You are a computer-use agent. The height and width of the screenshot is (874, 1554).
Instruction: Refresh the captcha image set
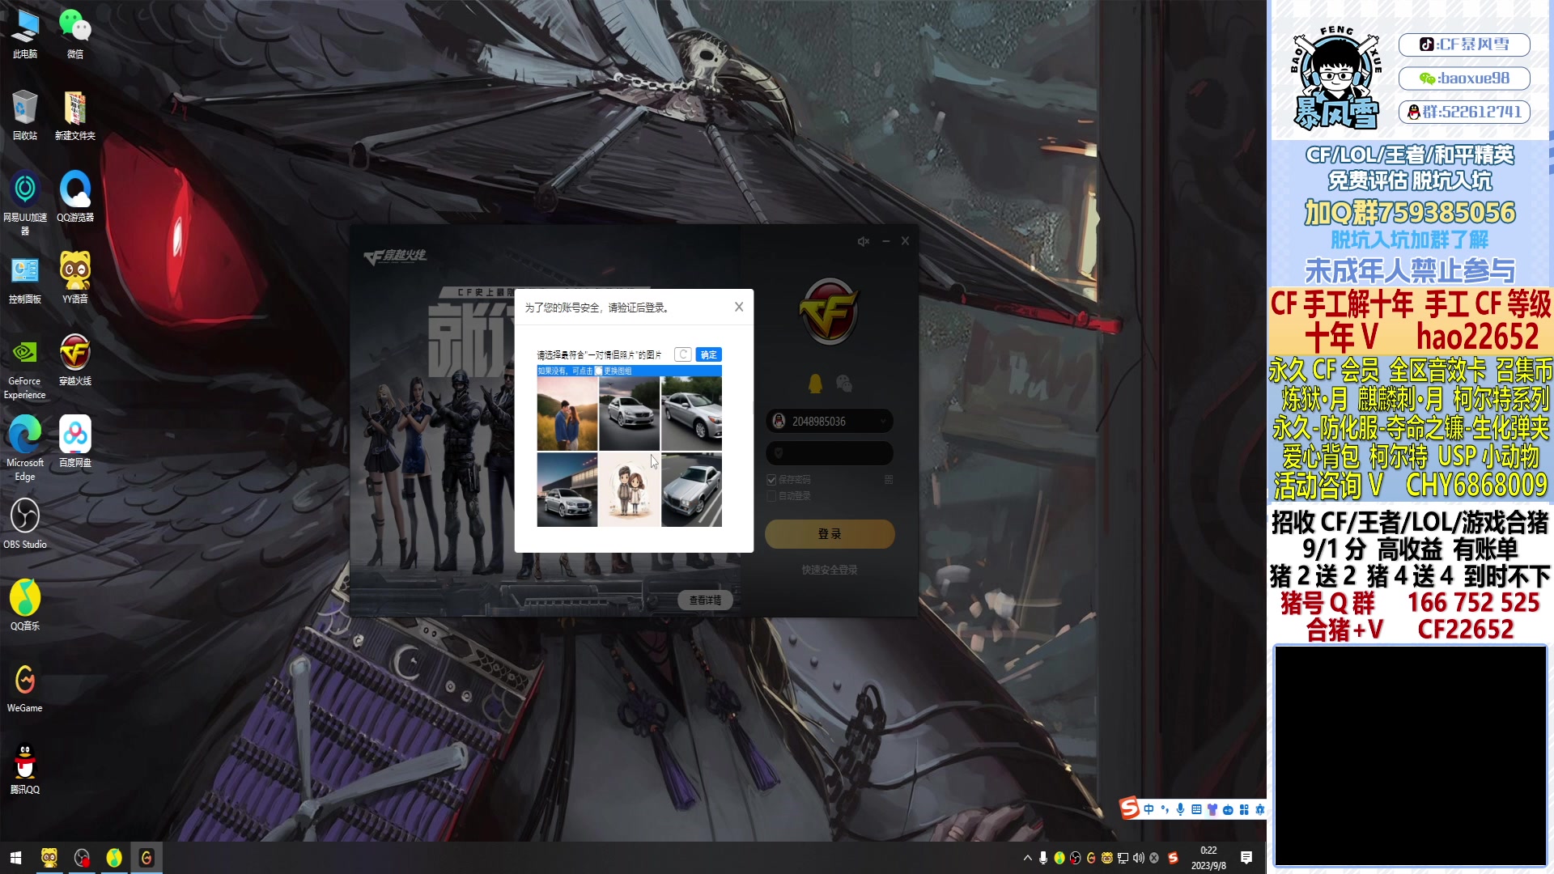pyautogui.click(x=683, y=354)
